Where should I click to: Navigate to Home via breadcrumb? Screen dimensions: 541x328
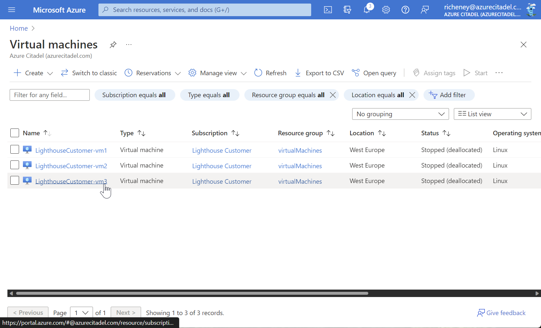click(18, 28)
